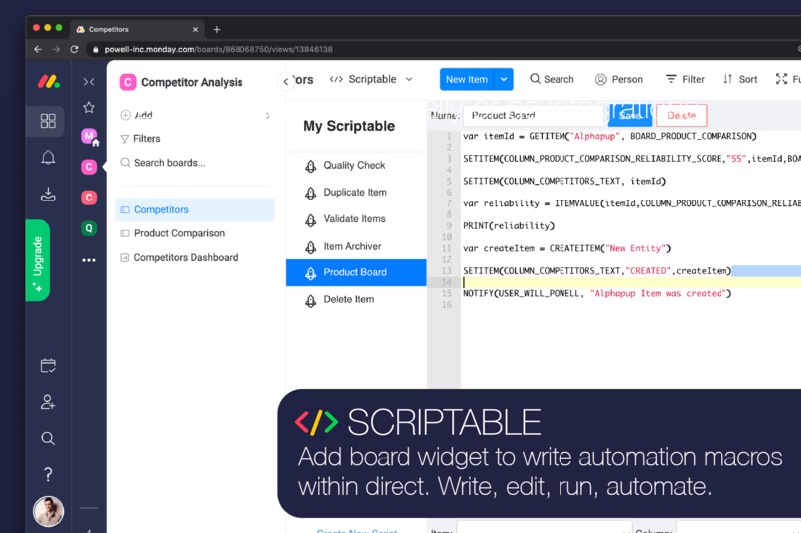
Task: Click the monday.com logo icon
Action: coord(48,81)
